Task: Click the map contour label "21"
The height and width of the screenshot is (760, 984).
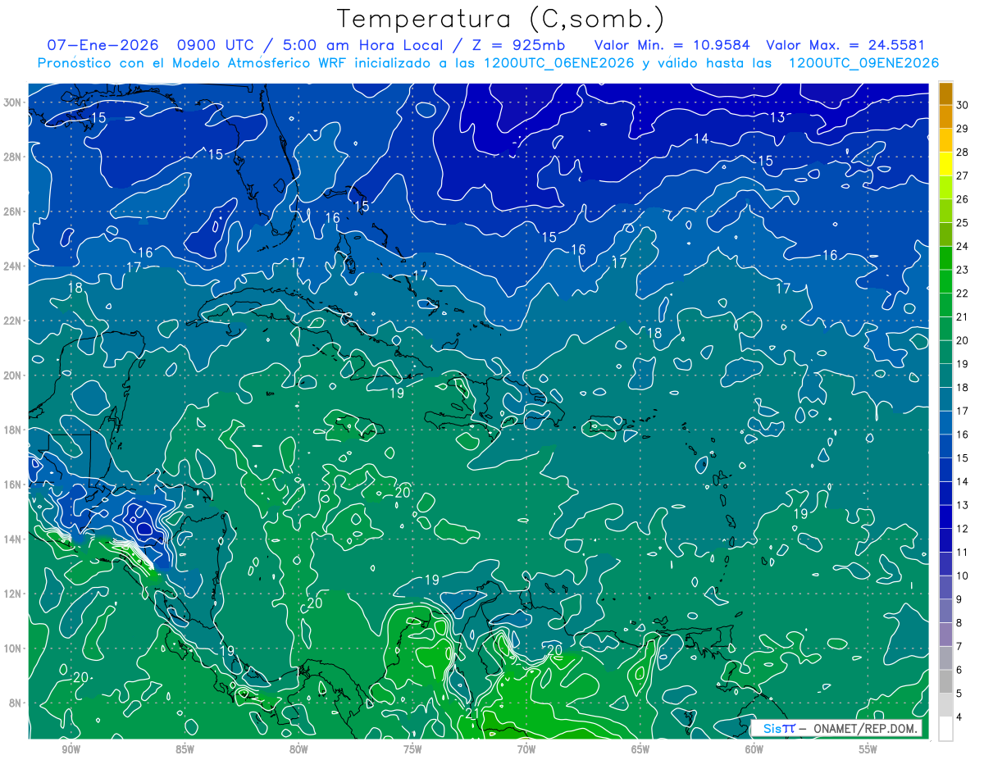Action: tap(472, 714)
